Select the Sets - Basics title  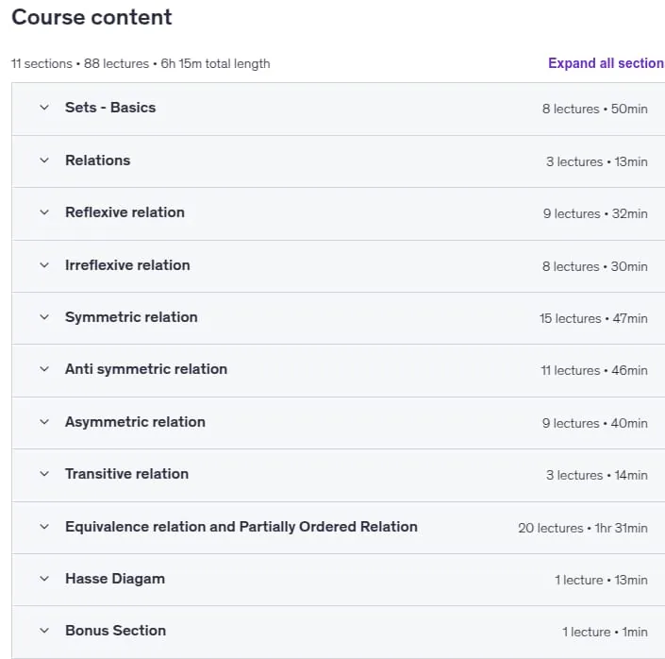tap(110, 108)
